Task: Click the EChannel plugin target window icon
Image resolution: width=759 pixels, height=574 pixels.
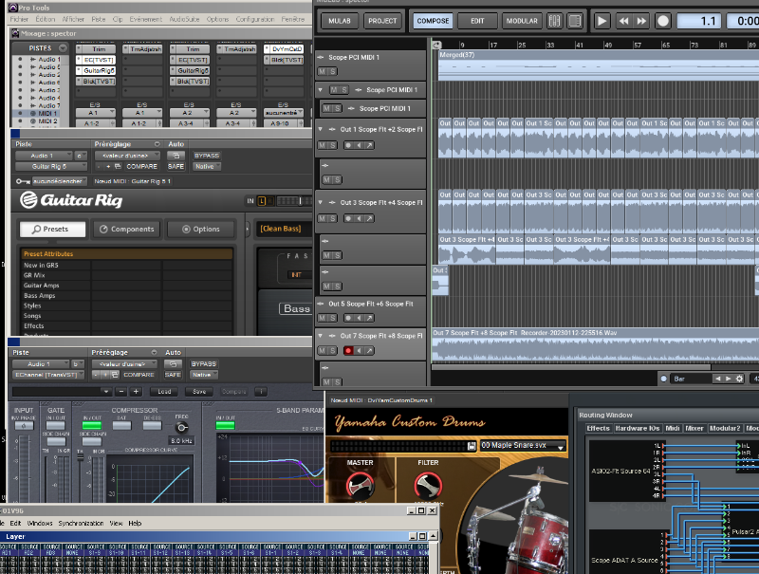Action: click(173, 364)
